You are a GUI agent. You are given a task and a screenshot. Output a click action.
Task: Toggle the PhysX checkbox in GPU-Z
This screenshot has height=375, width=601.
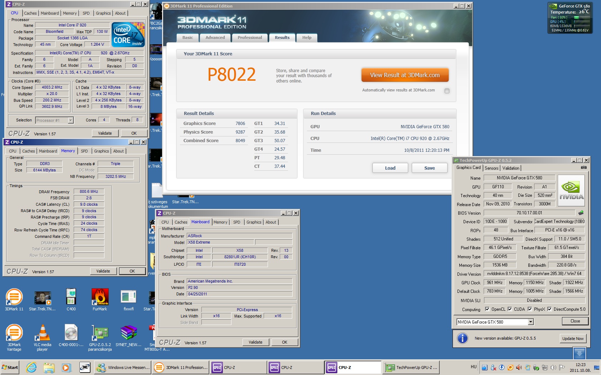coord(530,309)
